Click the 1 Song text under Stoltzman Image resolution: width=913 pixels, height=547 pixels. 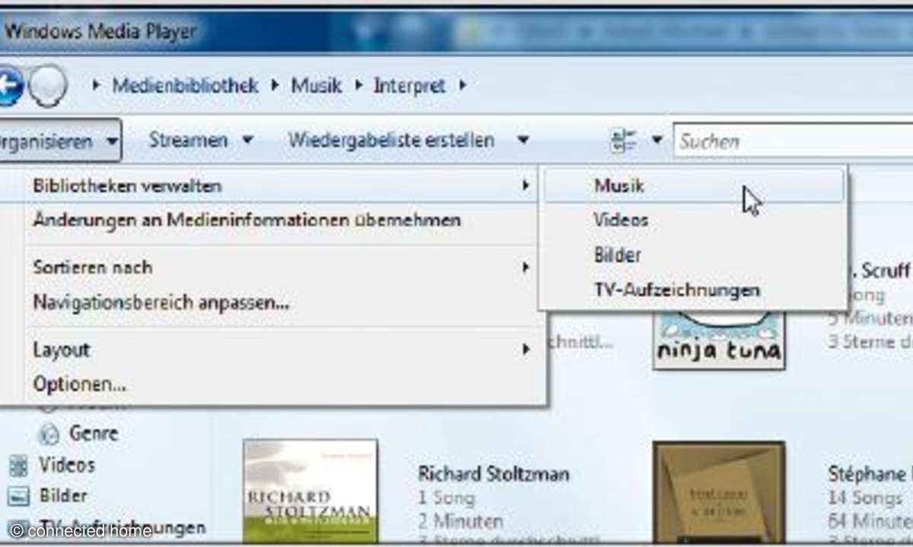coord(446,498)
